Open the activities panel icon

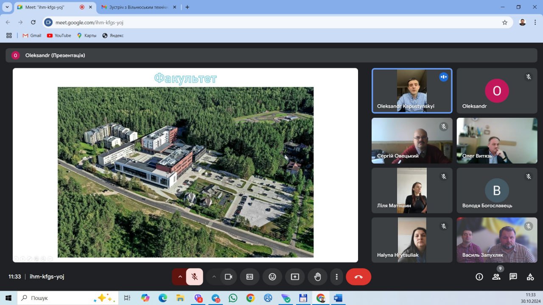click(x=530, y=277)
